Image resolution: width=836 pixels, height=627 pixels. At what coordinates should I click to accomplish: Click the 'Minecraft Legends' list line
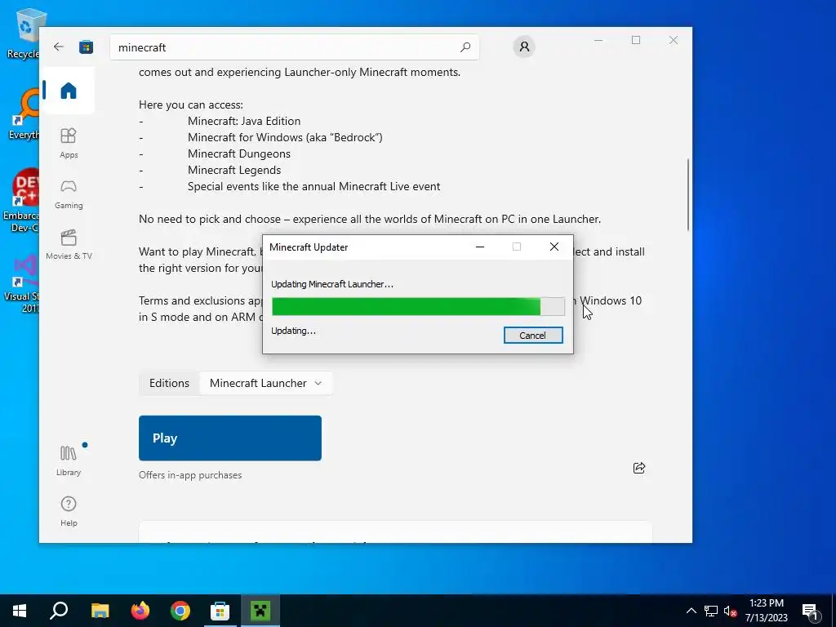point(234,170)
